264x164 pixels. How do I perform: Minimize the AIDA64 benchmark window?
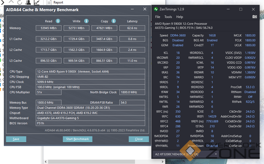(132, 9)
